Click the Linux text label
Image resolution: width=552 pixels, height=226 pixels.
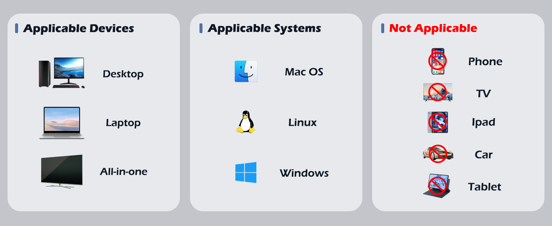click(x=302, y=122)
